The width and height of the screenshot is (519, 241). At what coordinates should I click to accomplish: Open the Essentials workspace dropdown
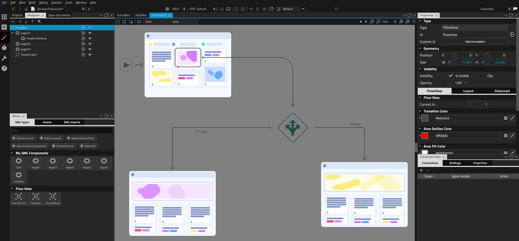point(495,9)
